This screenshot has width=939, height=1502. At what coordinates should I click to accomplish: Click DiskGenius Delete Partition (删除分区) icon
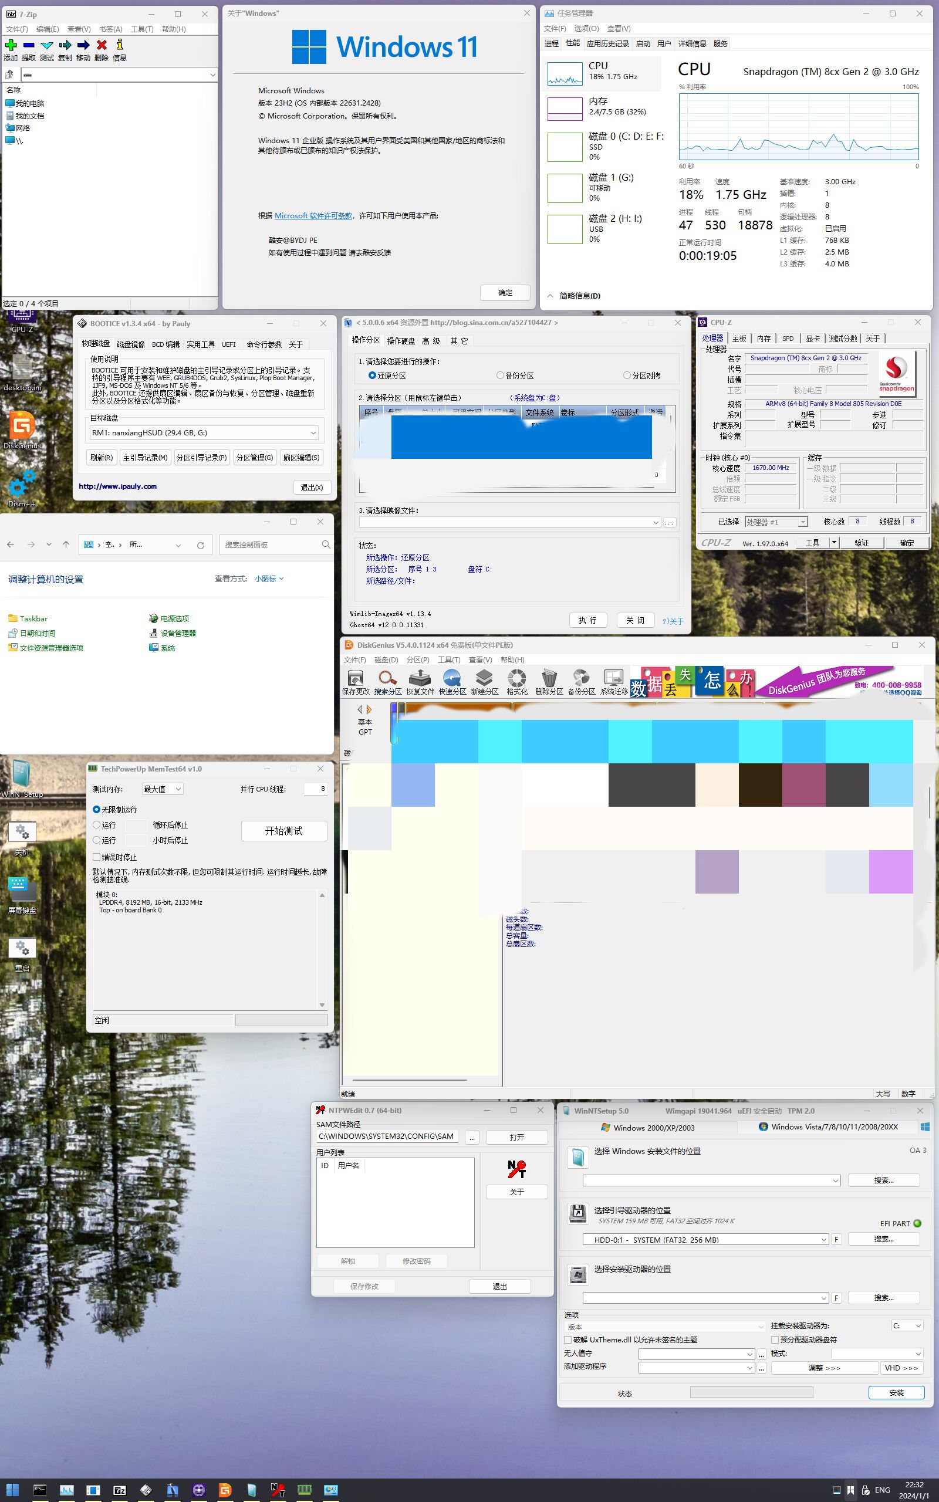549,677
